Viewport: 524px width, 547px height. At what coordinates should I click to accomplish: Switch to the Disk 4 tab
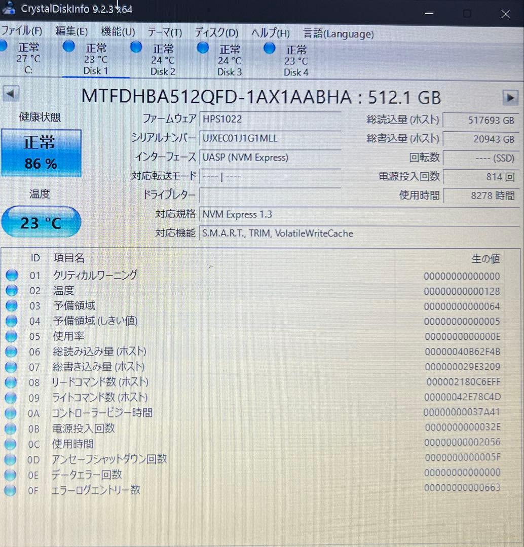click(296, 61)
